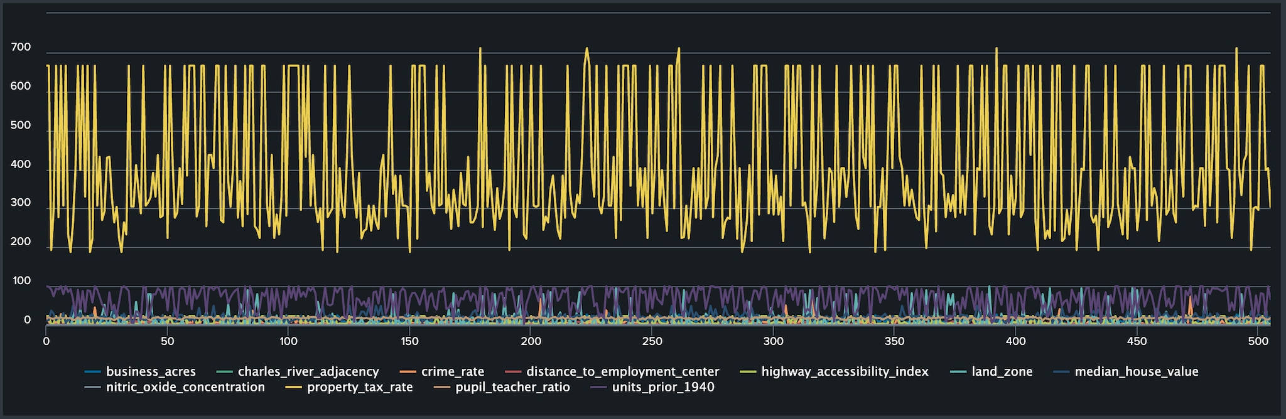The image size is (1286, 419).
Task: Click the land_zone legend label
Action: tap(1002, 372)
